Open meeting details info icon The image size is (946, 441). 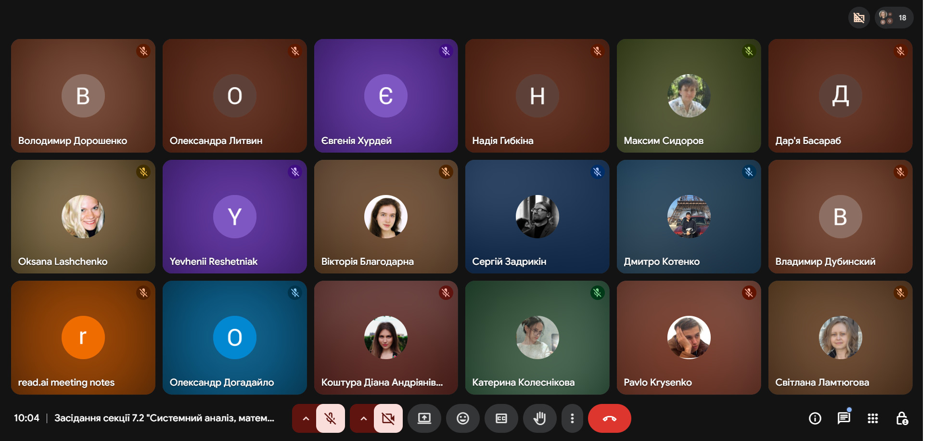click(x=815, y=418)
